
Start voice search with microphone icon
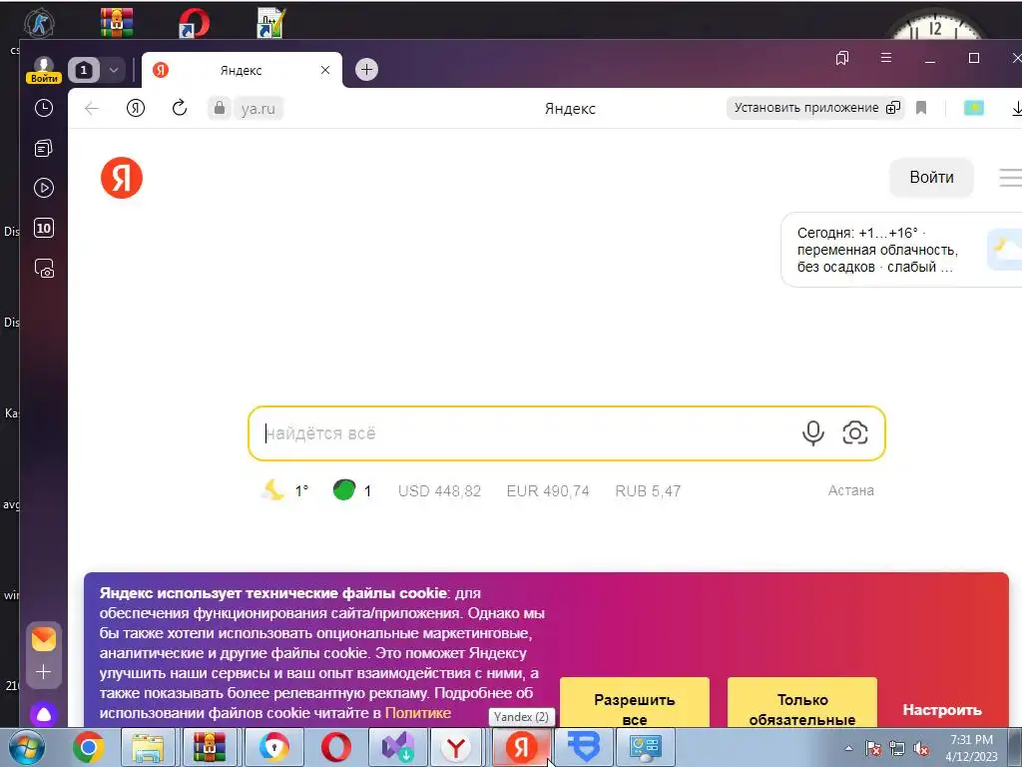(x=812, y=433)
